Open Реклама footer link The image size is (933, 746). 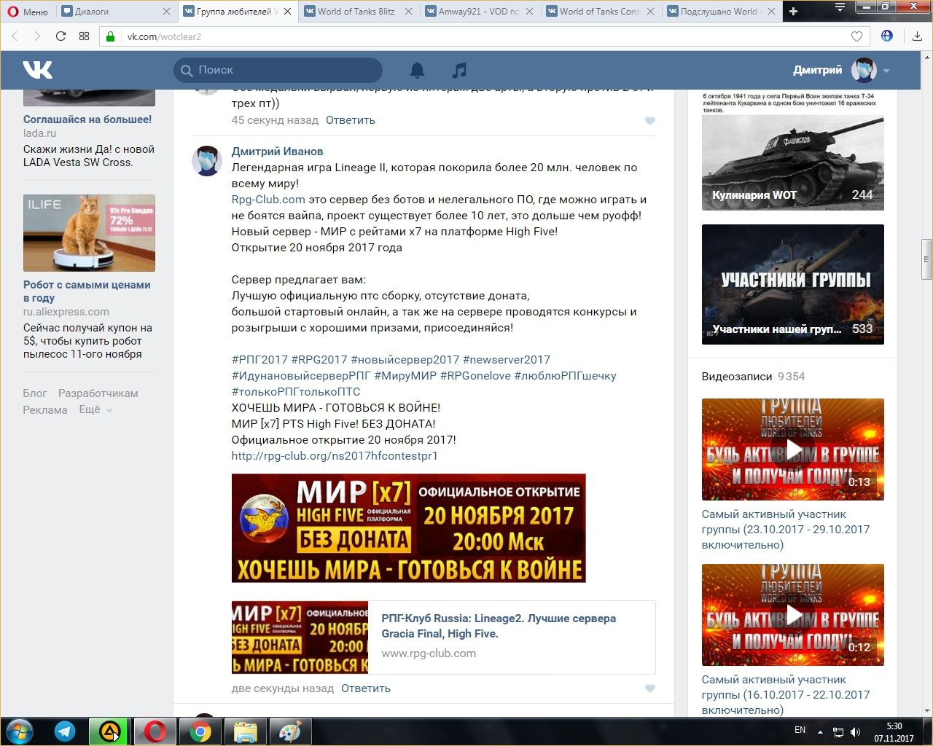coord(44,410)
